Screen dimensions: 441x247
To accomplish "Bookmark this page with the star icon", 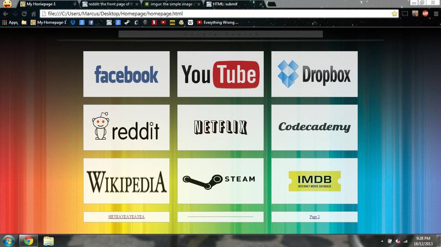I will tap(394, 13).
